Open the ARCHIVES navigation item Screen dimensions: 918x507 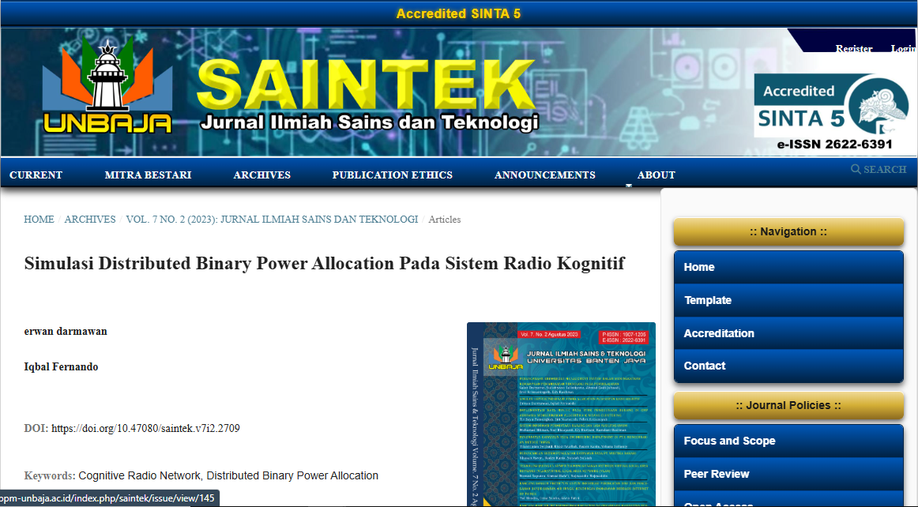[x=261, y=175]
